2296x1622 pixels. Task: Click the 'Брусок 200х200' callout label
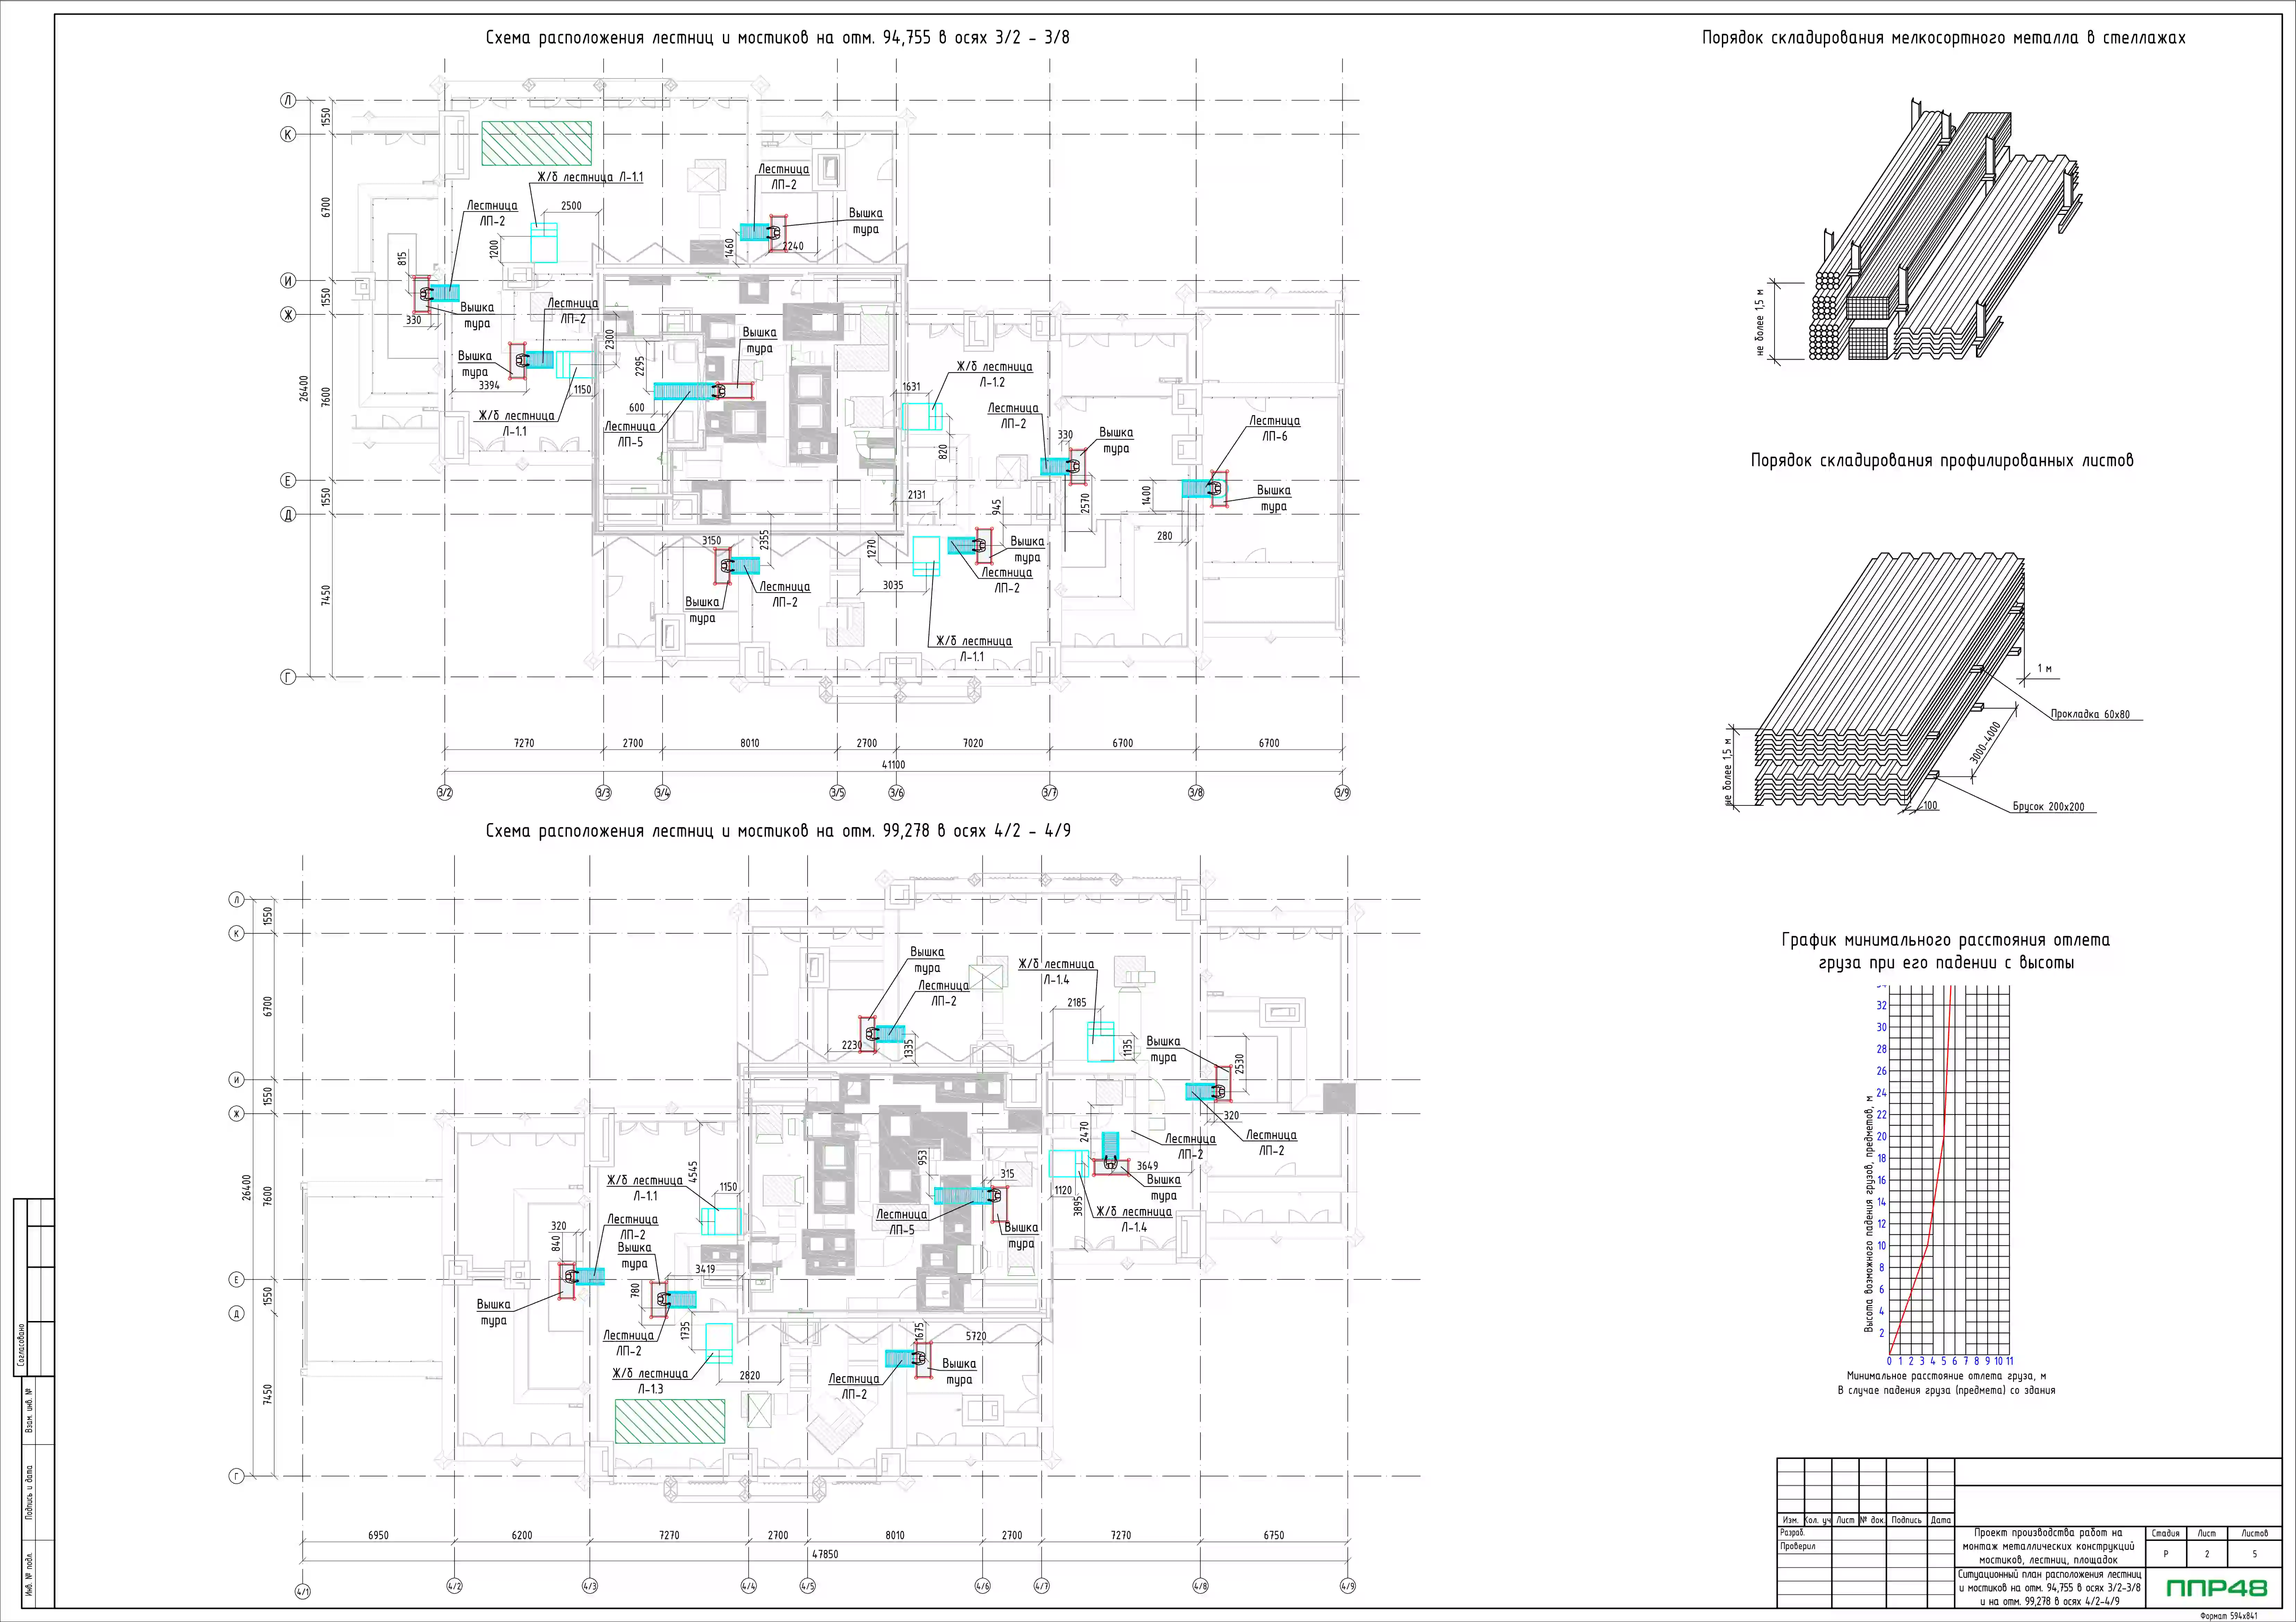point(2049,806)
